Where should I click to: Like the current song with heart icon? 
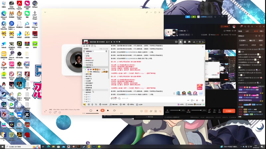click(x=50, y=112)
